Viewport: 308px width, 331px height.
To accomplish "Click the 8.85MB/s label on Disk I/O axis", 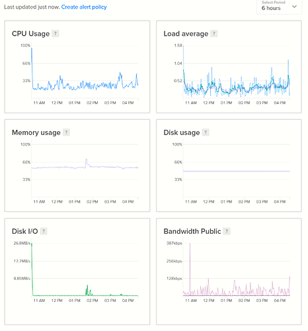I will click(x=22, y=279).
